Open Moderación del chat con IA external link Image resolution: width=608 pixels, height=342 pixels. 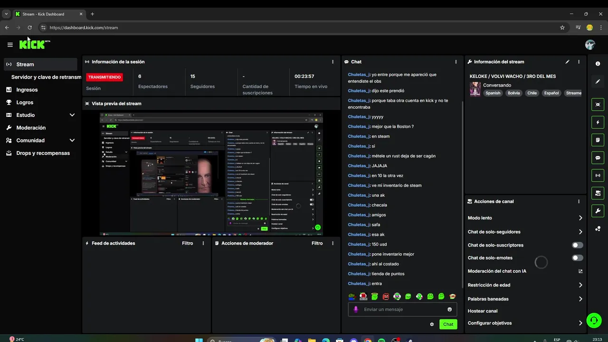pos(580,271)
